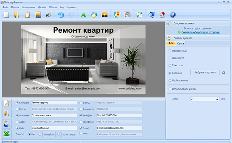Select logo option Нет
This screenshot has width=232, height=143.
click(29, 134)
